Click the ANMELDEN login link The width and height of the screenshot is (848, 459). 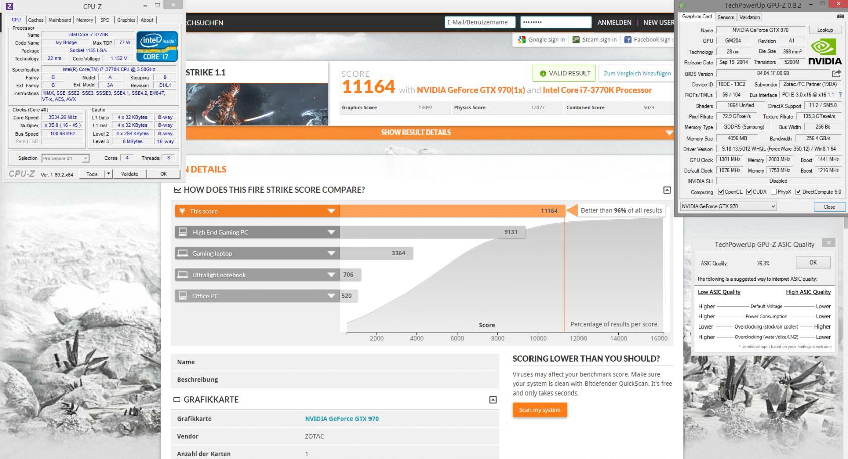614,23
